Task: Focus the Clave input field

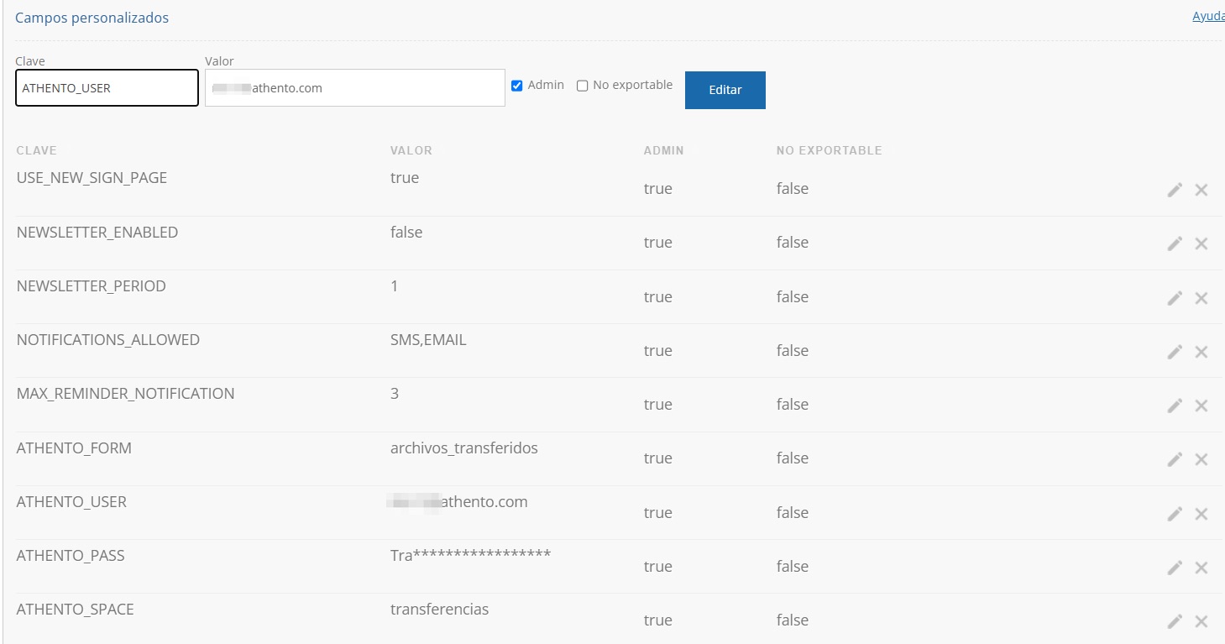Action: 107,88
